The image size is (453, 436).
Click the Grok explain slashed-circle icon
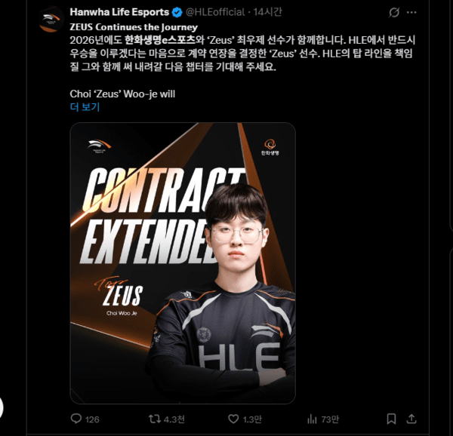pos(394,12)
